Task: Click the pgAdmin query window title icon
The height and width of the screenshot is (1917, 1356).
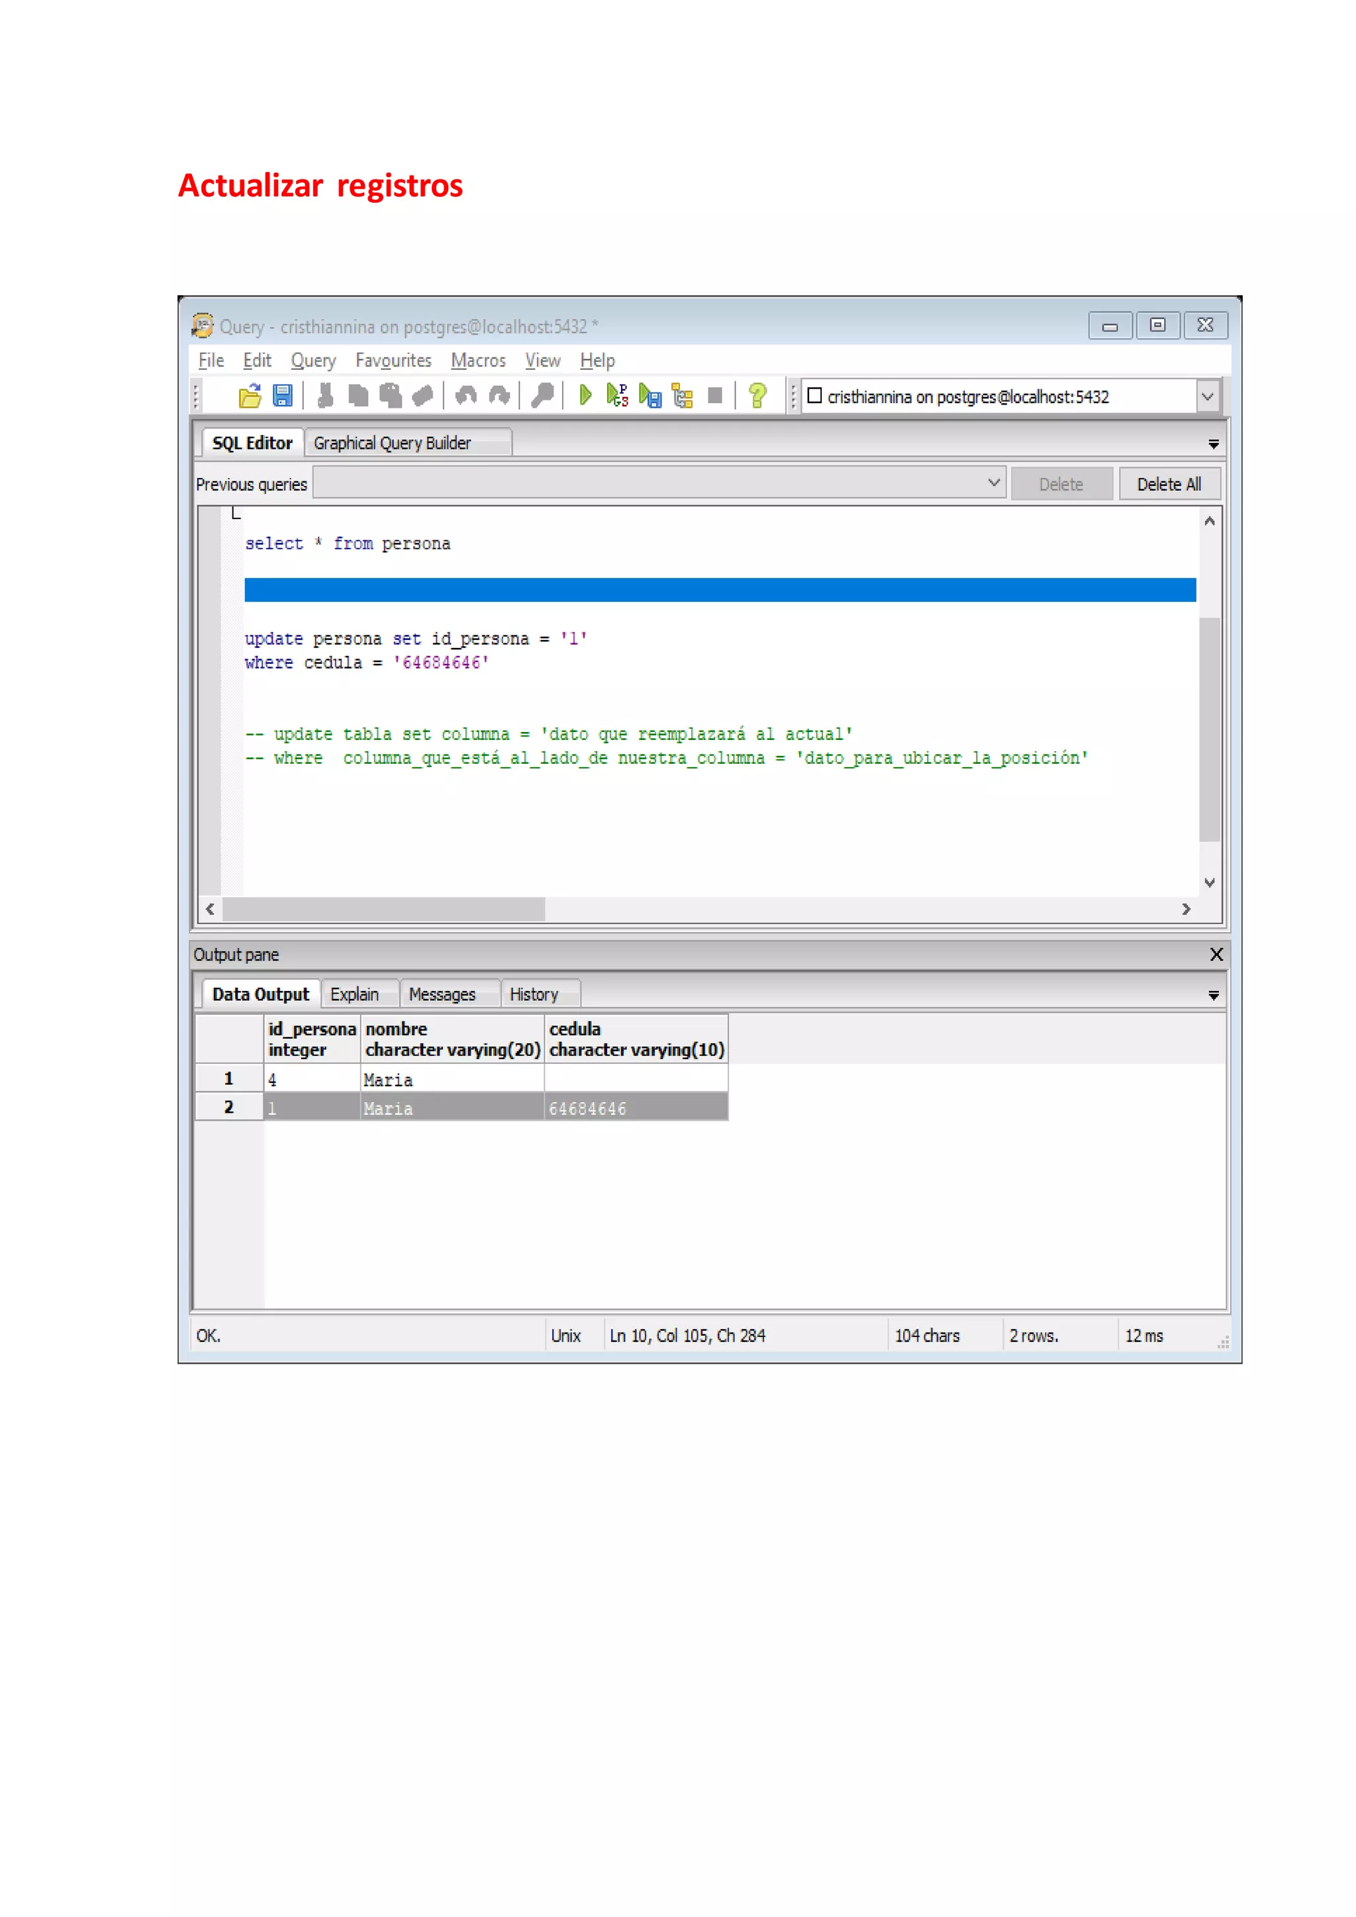Action: [x=202, y=325]
